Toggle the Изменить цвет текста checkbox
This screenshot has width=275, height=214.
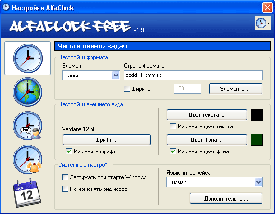tap(173, 126)
